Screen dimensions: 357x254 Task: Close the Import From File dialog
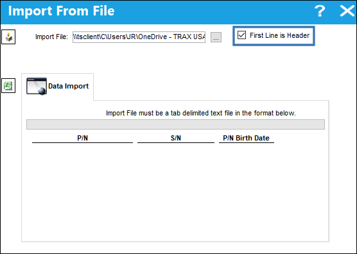pos(347,11)
